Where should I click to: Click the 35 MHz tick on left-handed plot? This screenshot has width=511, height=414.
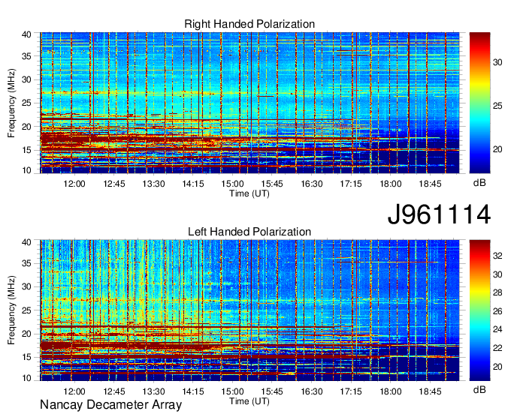pos(26,263)
